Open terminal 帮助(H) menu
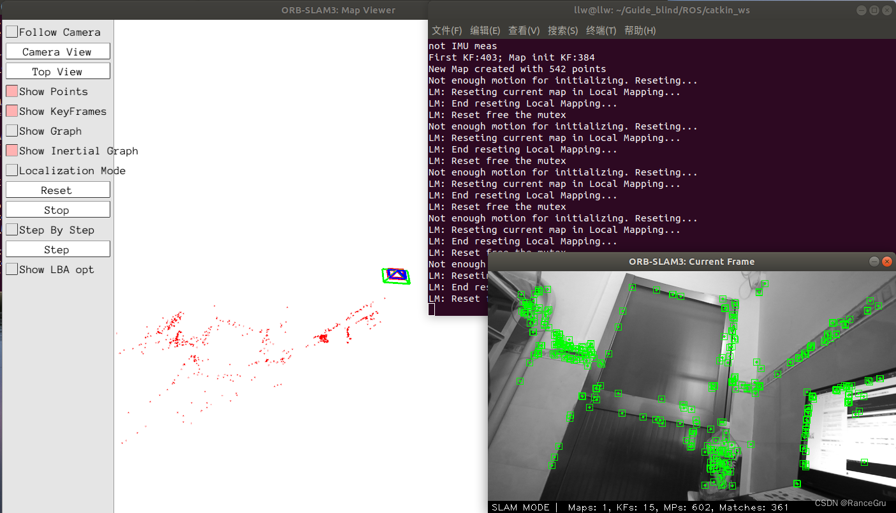The height and width of the screenshot is (513, 896). (x=640, y=31)
